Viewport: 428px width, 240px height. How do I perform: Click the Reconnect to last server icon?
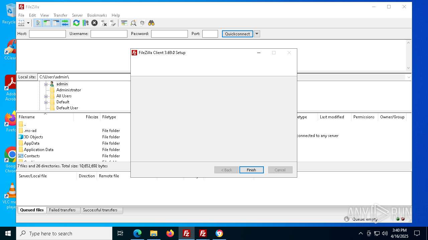pyautogui.click(x=113, y=23)
